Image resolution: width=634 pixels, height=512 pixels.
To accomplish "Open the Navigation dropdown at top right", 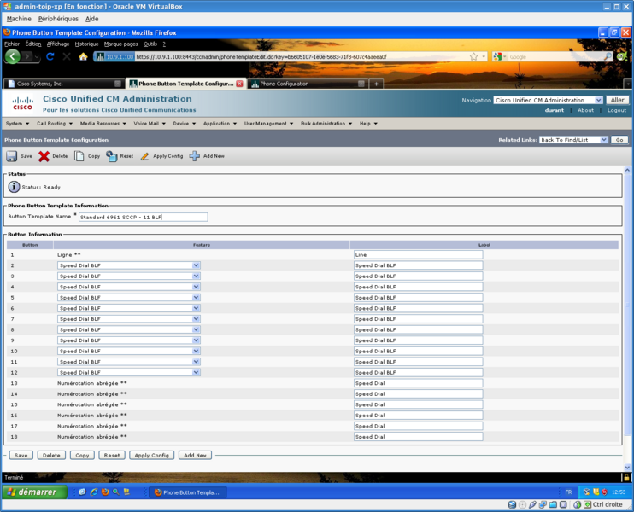I will click(x=598, y=100).
